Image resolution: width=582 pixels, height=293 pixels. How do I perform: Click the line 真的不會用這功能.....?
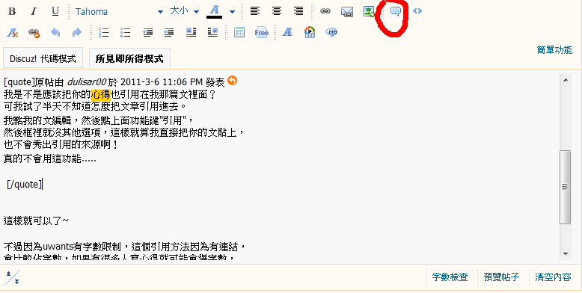(x=49, y=159)
